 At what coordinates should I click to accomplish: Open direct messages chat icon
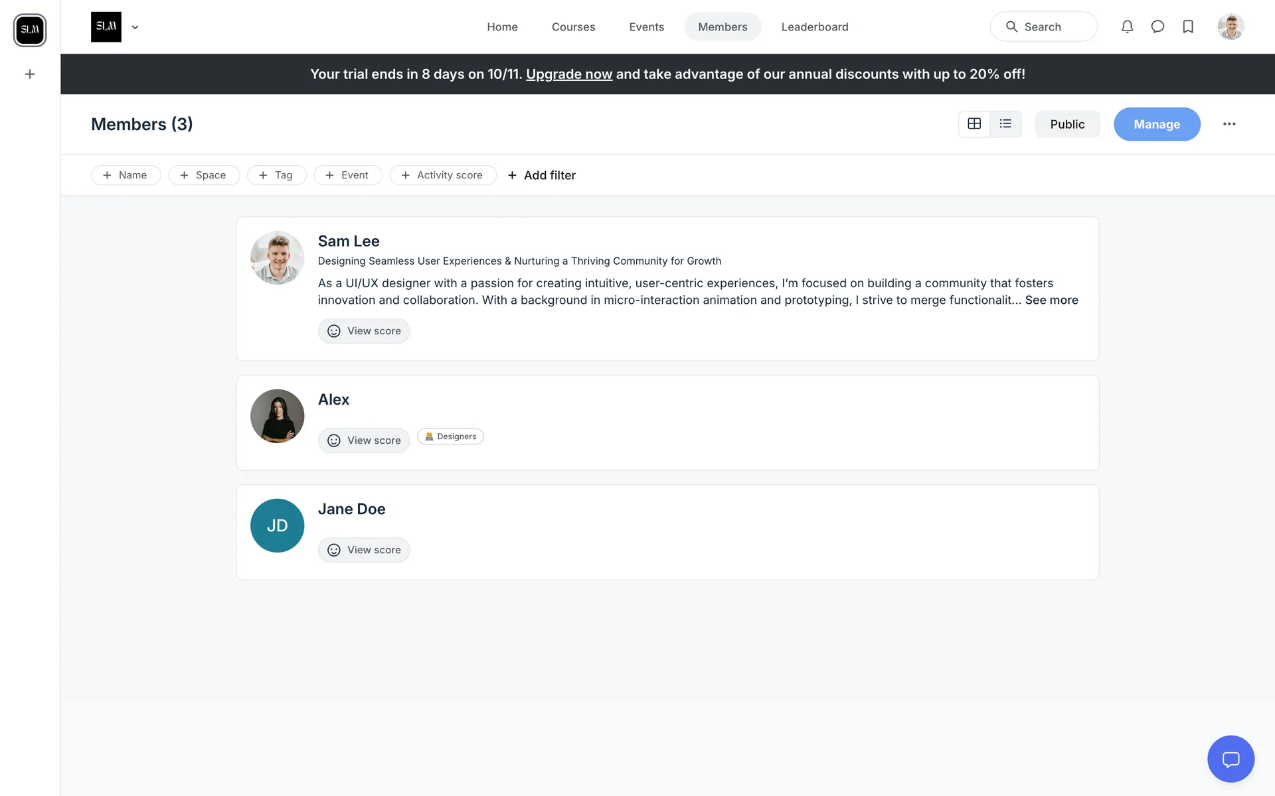pos(1157,27)
